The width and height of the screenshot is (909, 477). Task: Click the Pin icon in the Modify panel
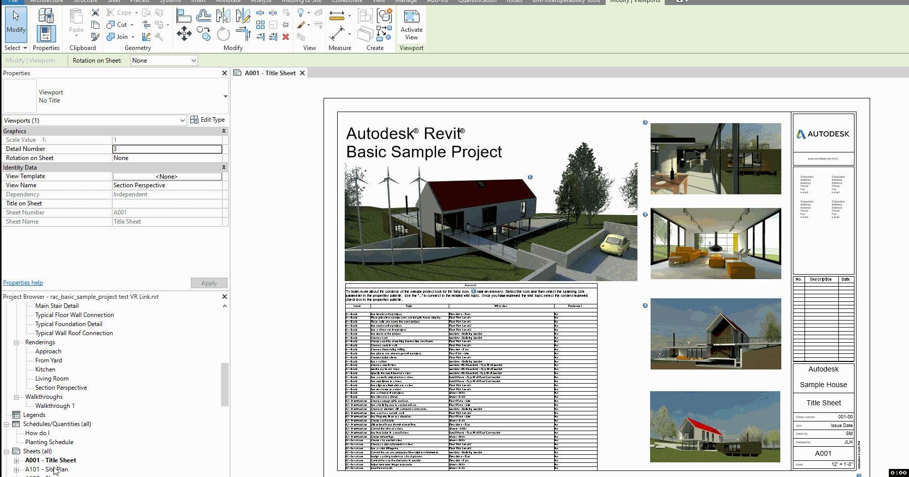click(285, 24)
